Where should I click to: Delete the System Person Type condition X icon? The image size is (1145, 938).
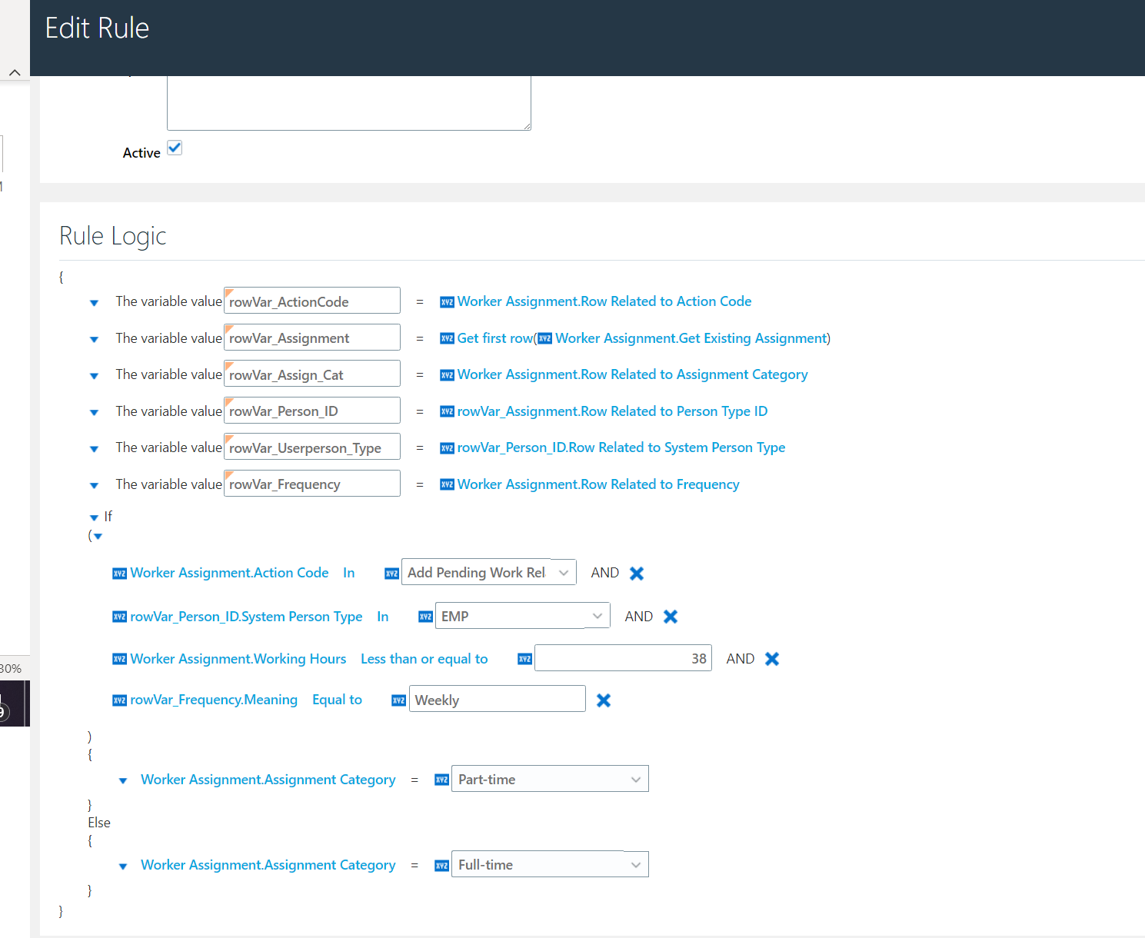coord(671,617)
